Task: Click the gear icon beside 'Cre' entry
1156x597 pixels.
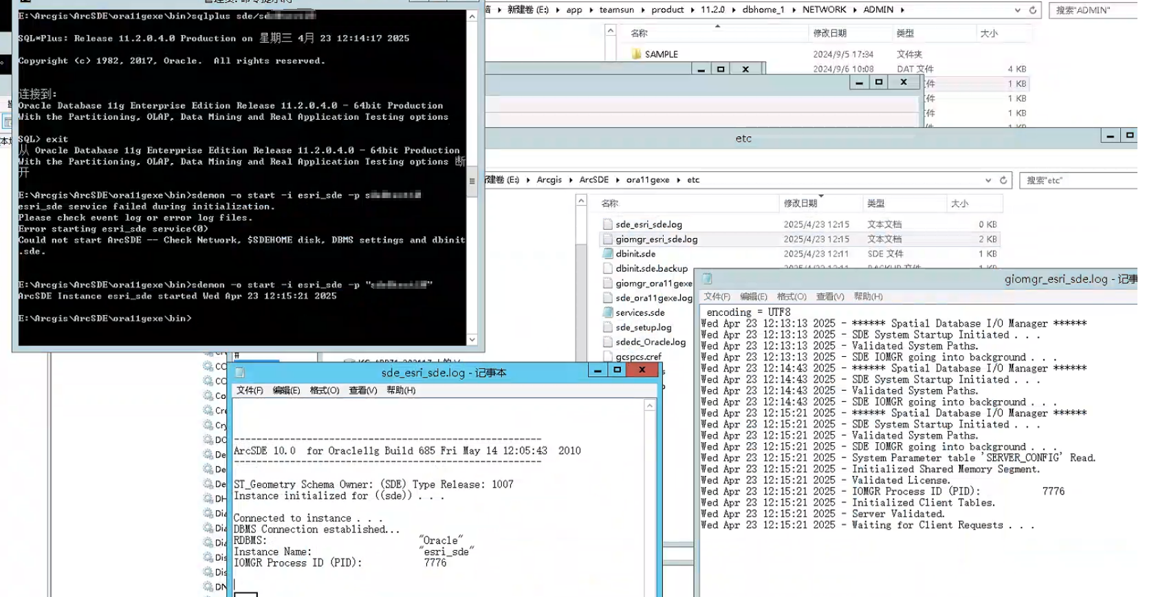Action: [x=208, y=410]
